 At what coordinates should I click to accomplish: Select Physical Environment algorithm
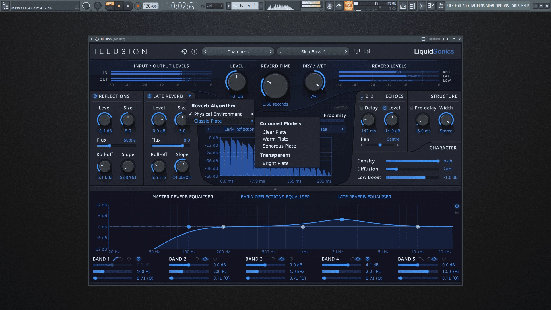pyautogui.click(x=220, y=114)
